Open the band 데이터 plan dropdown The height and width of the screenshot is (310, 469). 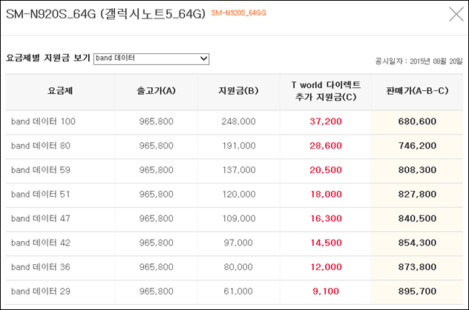151,58
